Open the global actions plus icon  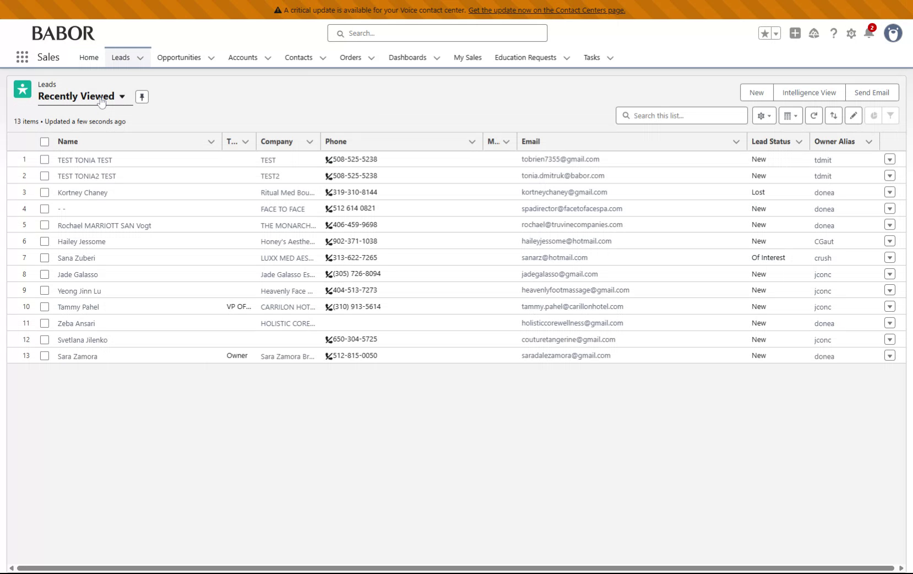795,33
